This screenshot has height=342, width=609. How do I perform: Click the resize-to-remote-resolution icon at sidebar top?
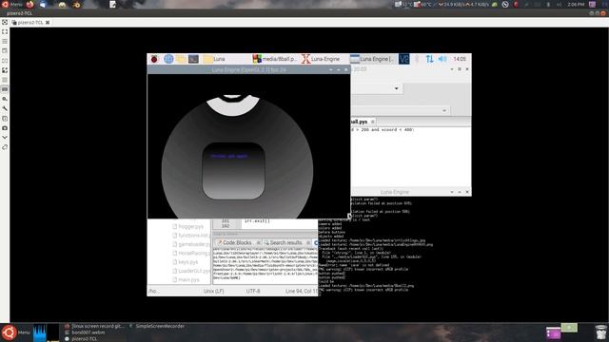click(5, 23)
